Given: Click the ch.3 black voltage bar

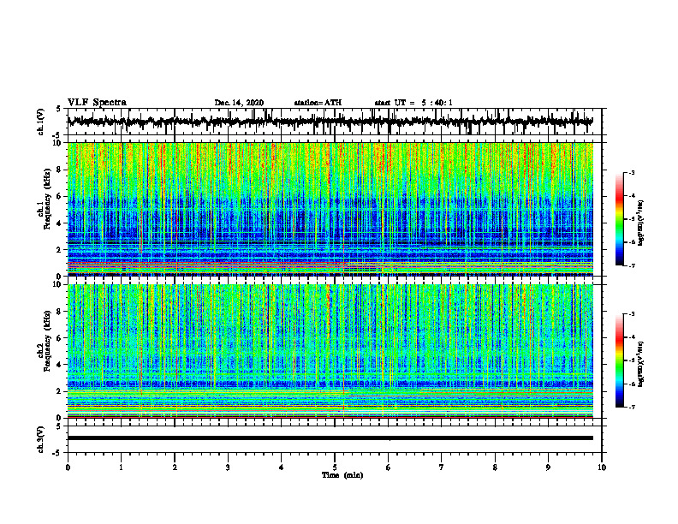Looking at the screenshot, I should (330, 438).
